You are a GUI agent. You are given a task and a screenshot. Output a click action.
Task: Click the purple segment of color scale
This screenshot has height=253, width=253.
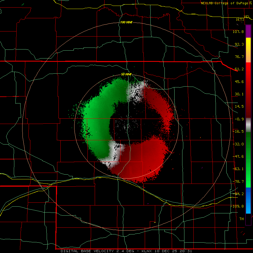[248, 31]
